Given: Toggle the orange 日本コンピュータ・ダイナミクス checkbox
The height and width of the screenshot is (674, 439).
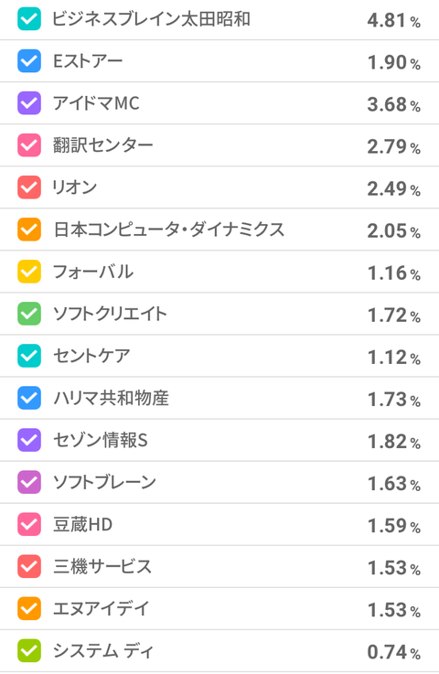Looking at the screenshot, I should 29,230.
